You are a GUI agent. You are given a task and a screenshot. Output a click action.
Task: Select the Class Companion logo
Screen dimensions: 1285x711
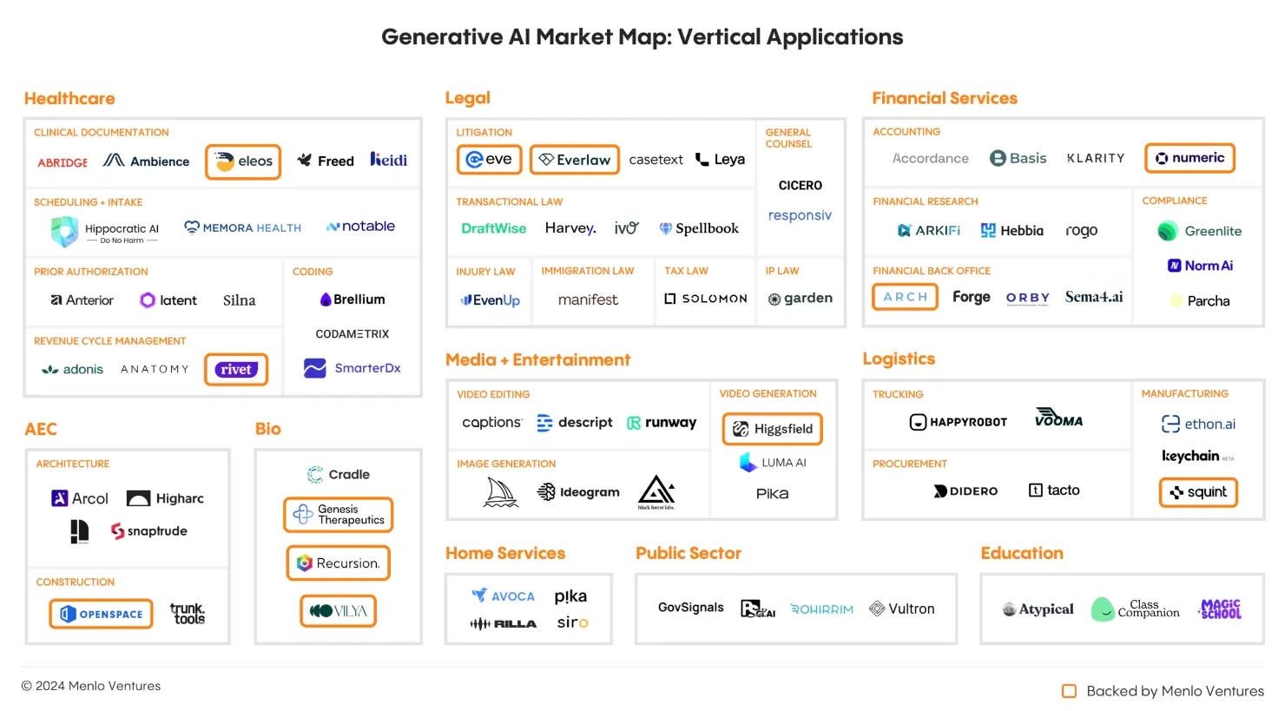(1136, 609)
